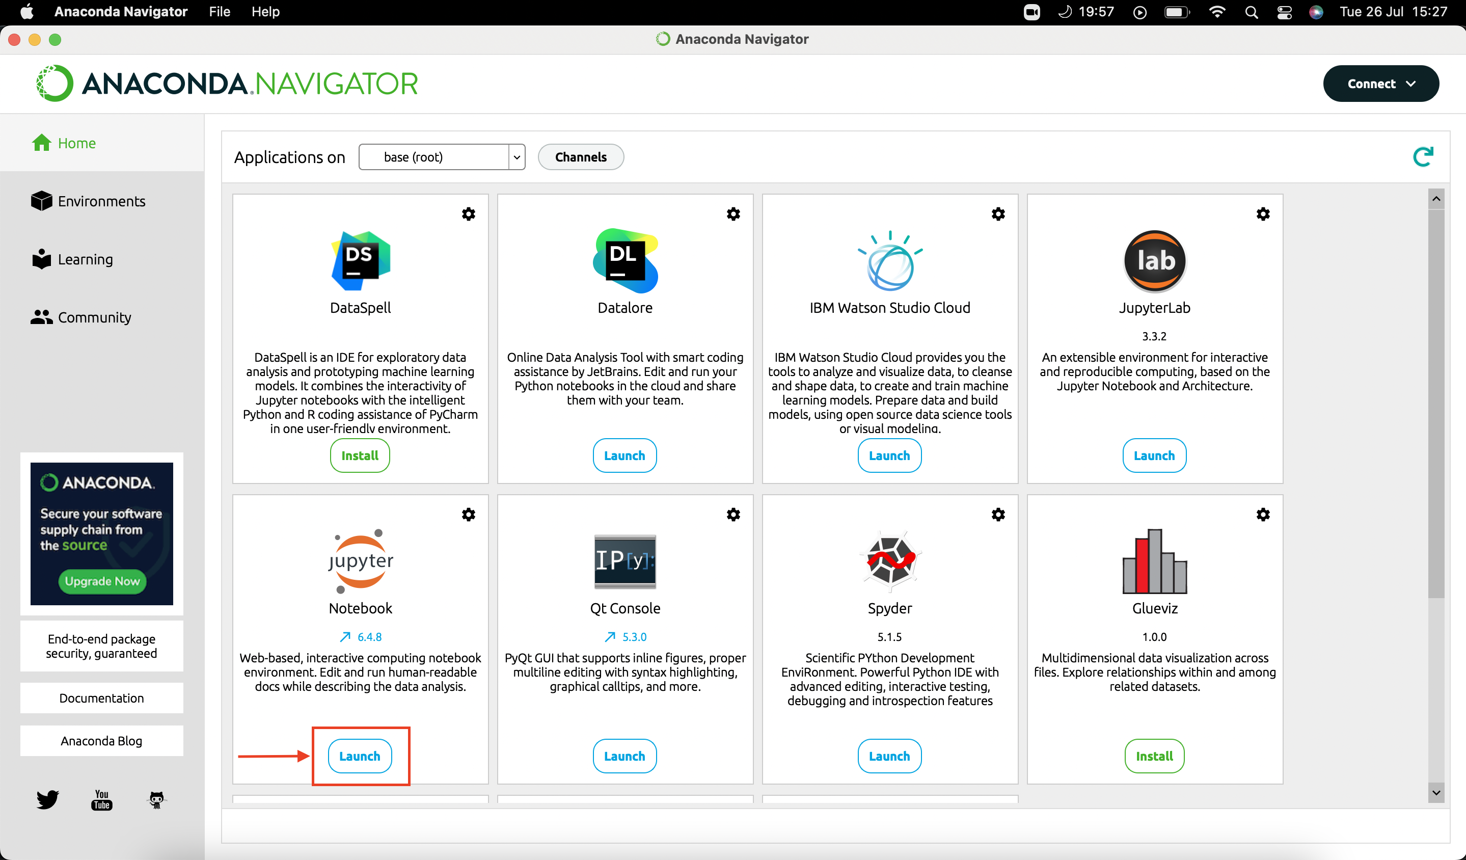Open the Channels button
Screen dimensions: 1466x860
coord(581,157)
